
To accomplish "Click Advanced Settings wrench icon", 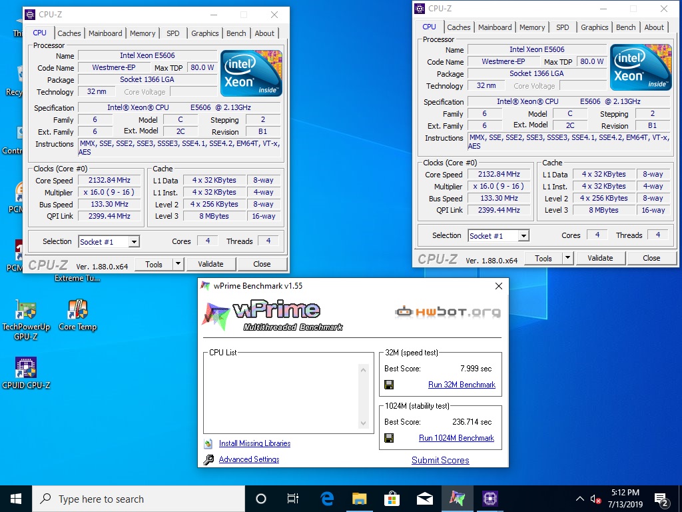I will click(208, 460).
